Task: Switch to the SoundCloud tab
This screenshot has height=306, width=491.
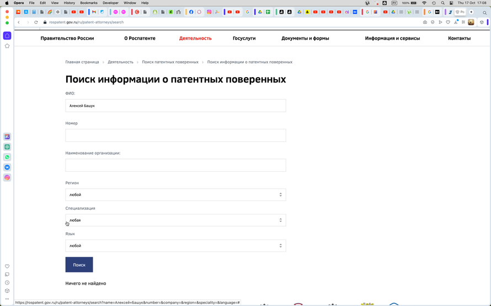Action: (18, 12)
